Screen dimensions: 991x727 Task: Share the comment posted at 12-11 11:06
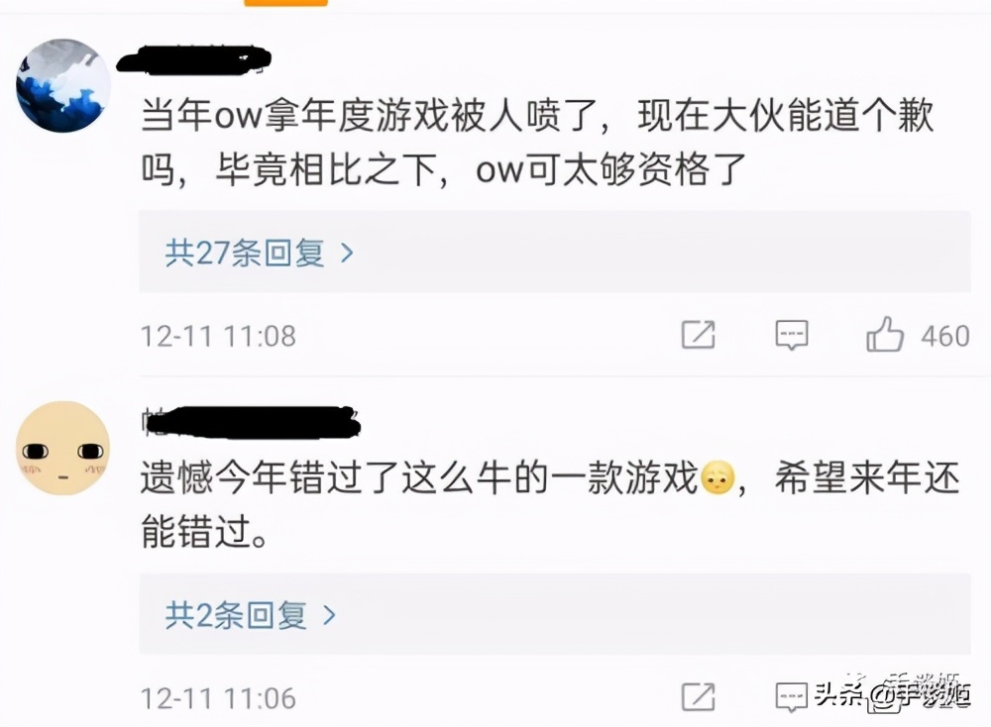tap(699, 697)
